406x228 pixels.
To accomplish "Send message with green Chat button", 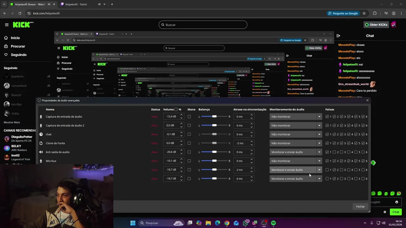I will coord(396,212).
